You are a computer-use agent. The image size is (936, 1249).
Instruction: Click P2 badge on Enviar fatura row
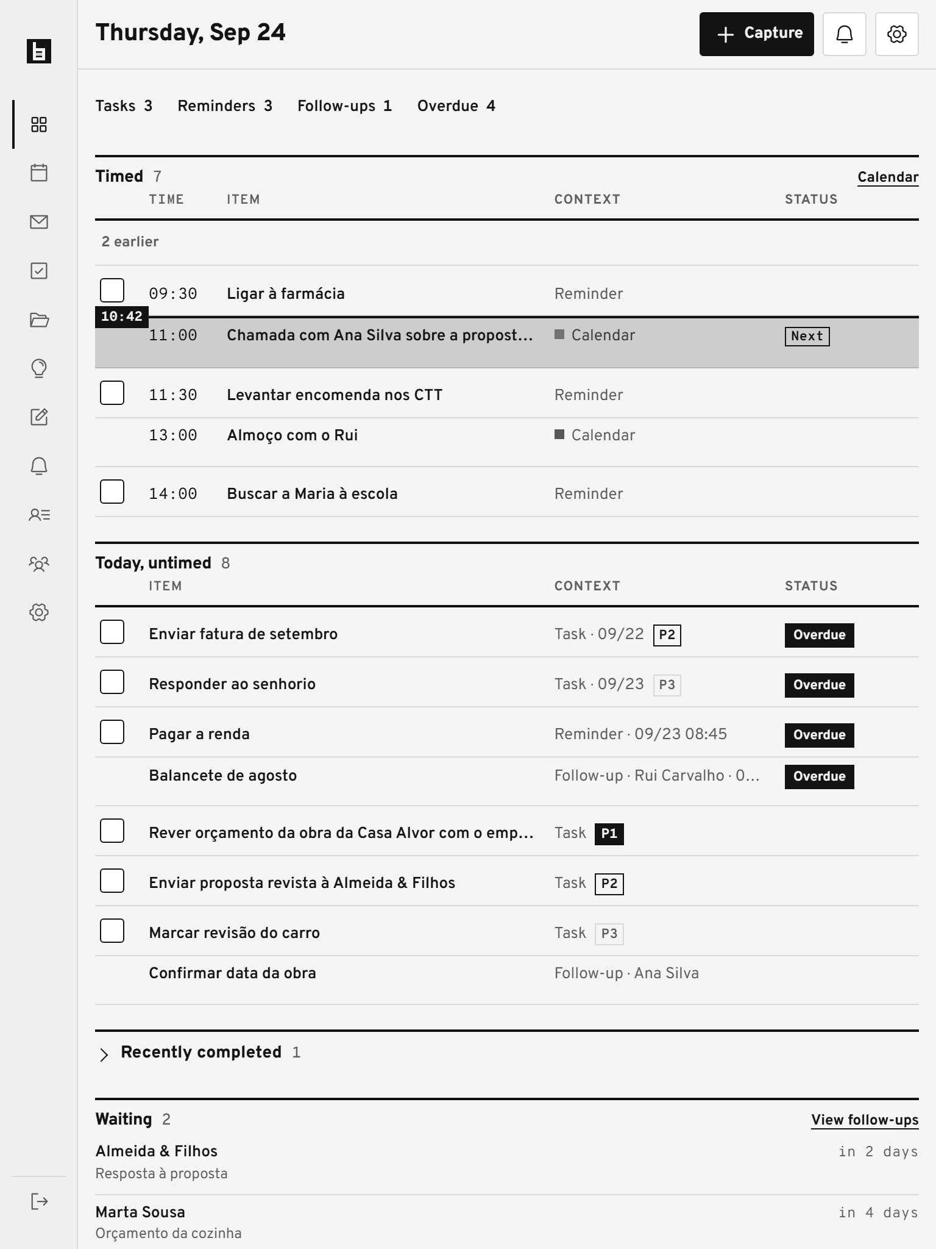[x=667, y=635]
